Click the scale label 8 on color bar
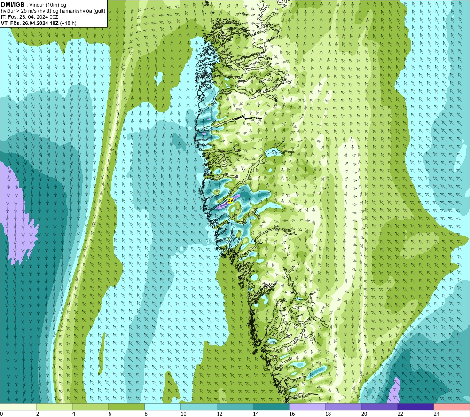Screen dimensions: 470x417 (x=146, y=414)
